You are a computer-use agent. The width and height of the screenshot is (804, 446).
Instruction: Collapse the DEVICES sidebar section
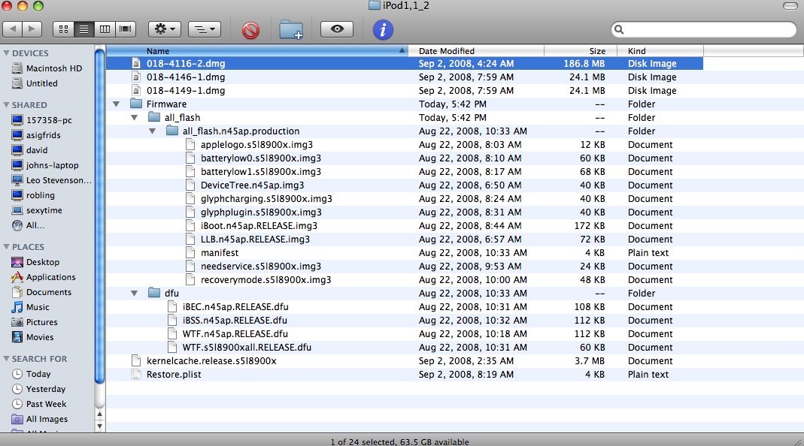tap(7, 53)
